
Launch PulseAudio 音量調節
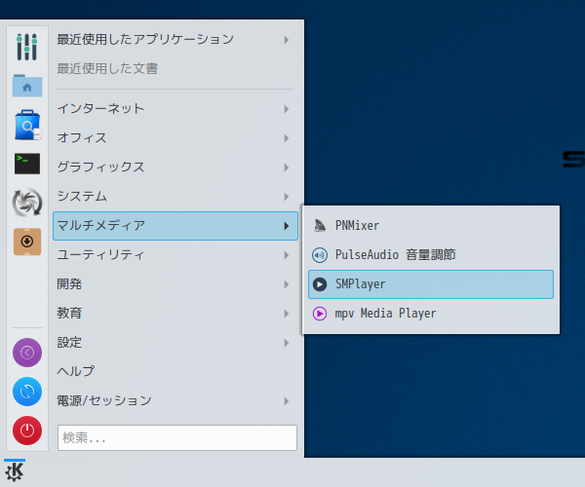click(x=431, y=255)
